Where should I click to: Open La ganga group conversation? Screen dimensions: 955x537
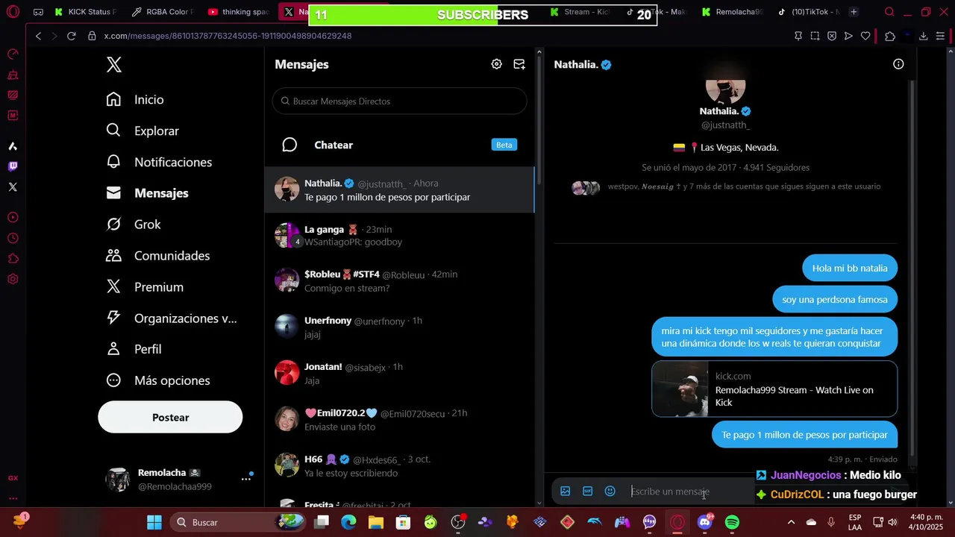[x=399, y=236]
